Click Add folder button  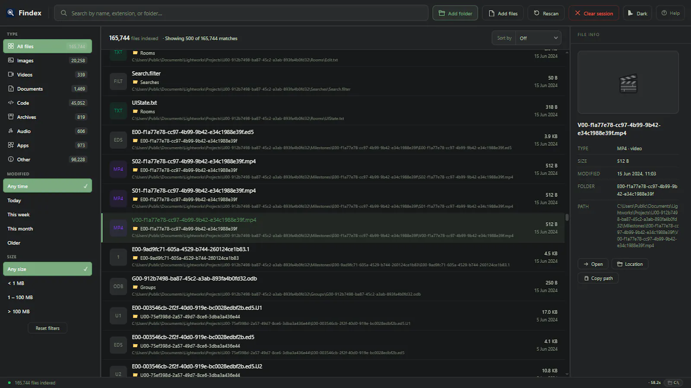click(x=455, y=13)
